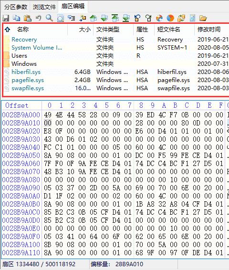229x270 pixels.
Task: Switch to the 分区参数 tab
Action: pyautogui.click(x=16, y=7)
